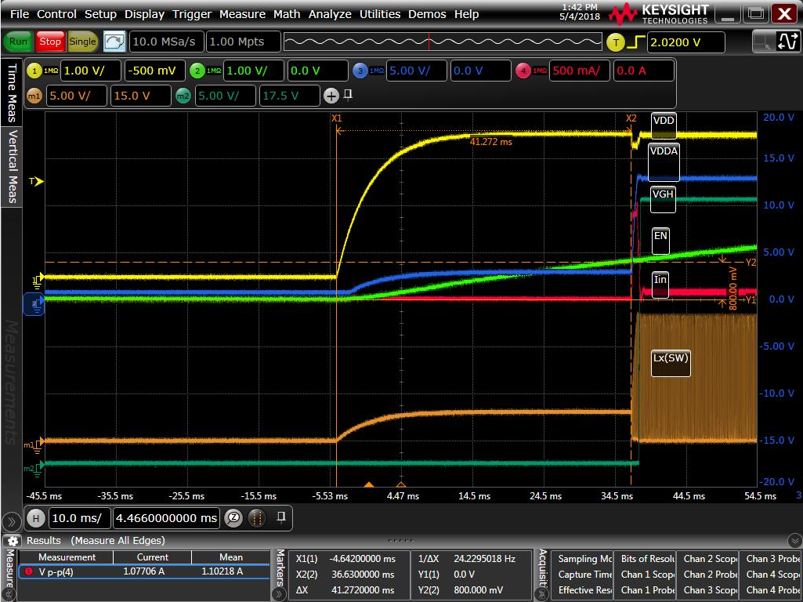Click m1 offset 15.0 V field
Image resolution: width=803 pixels, height=602 pixels.
pyautogui.click(x=140, y=96)
